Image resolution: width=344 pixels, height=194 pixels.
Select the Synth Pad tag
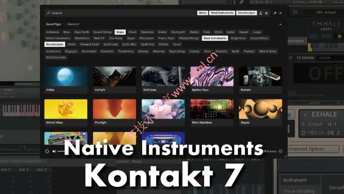[147, 44]
